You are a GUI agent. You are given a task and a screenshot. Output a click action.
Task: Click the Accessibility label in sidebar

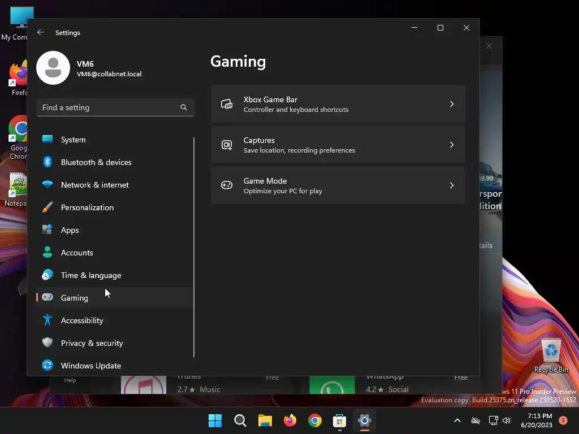pyautogui.click(x=82, y=320)
